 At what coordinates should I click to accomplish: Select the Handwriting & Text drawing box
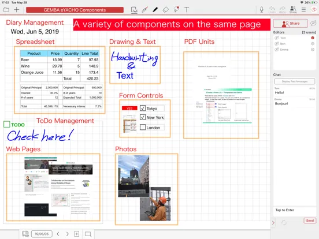[135, 65]
